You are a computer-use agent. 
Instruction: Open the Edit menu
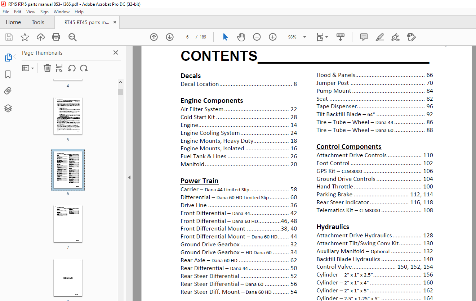(18, 12)
